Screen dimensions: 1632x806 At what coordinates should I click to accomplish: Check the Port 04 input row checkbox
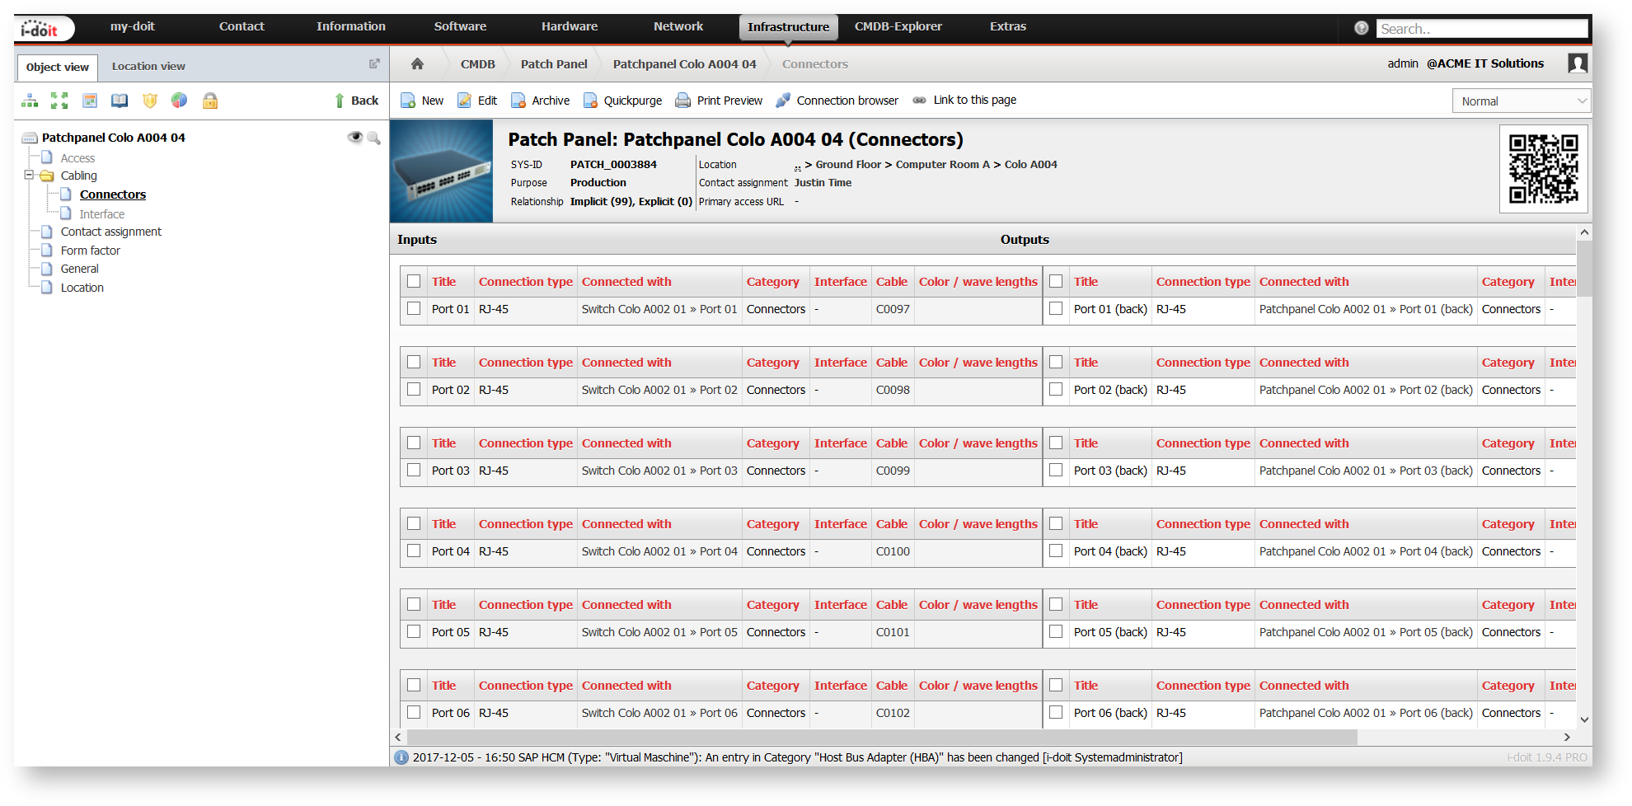click(414, 551)
